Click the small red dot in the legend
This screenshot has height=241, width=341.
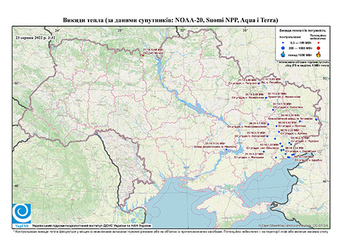(x=319, y=43)
